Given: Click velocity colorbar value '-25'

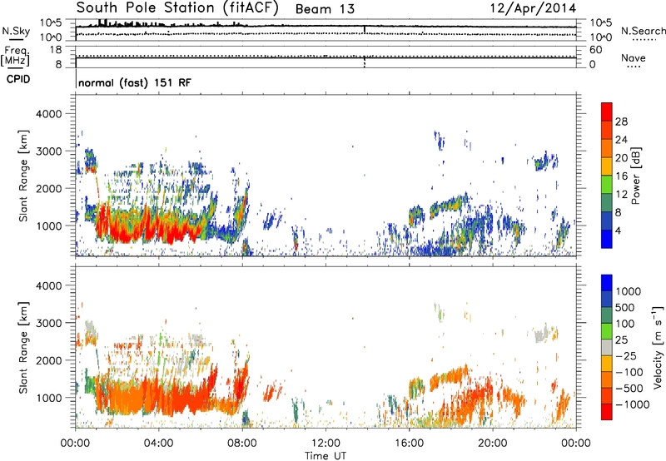Looking at the screenshot, I should coord(625,355).
